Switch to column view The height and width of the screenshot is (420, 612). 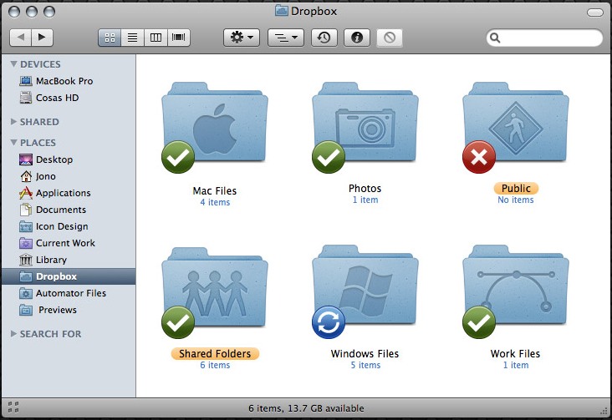(156, 38)
